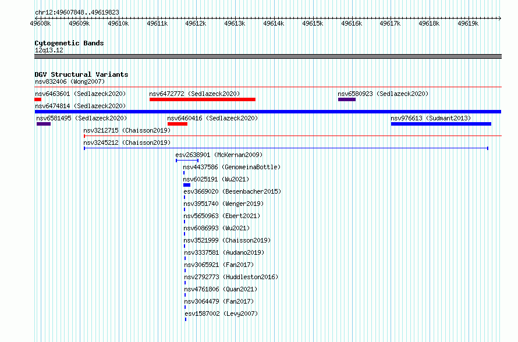Click the nsv6086993 (Wu2021) label

tap(217, 228)
